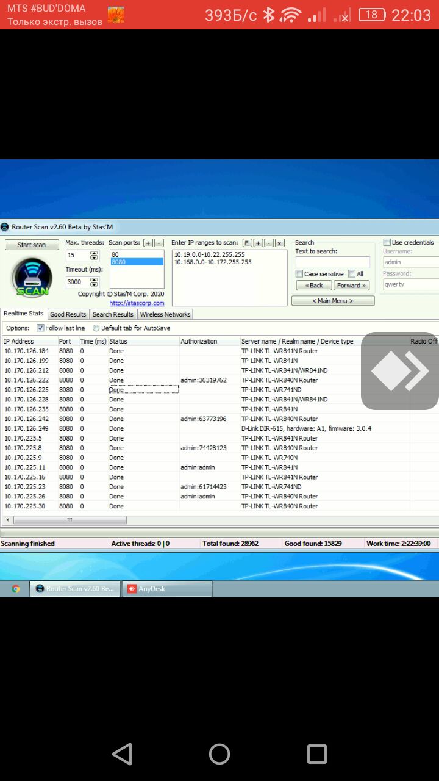This screenshot has height=781, width=439.
Task: Click Good found: 15829 status entry
Action: (313, 543)
